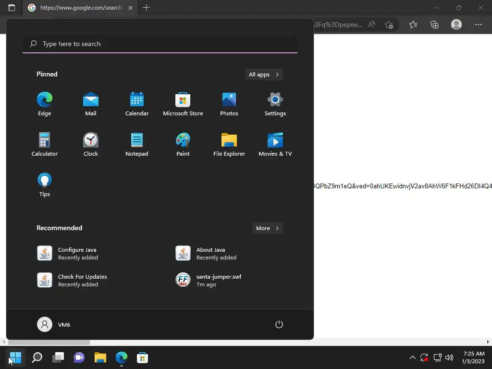This screenshot has height=369, width=492.
Task: Click the right scroll arrow
Action: [x=488, y=342]
